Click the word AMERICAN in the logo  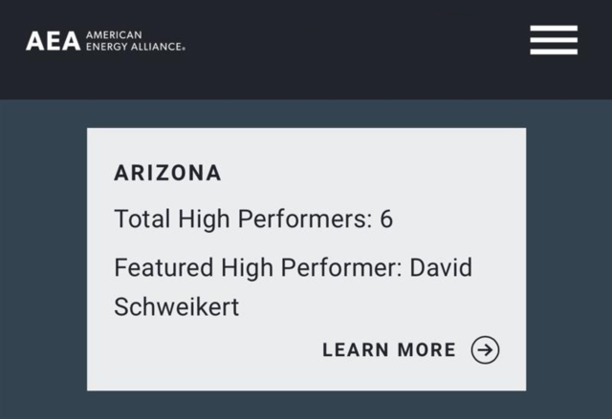point(114,35)
